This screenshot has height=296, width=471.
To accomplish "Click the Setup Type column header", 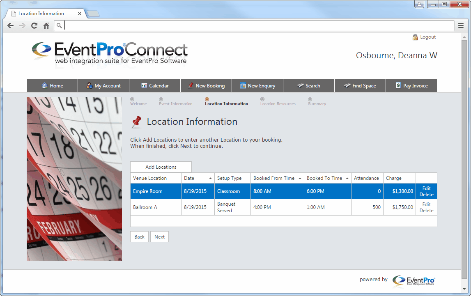I will (x=232, y=178).
